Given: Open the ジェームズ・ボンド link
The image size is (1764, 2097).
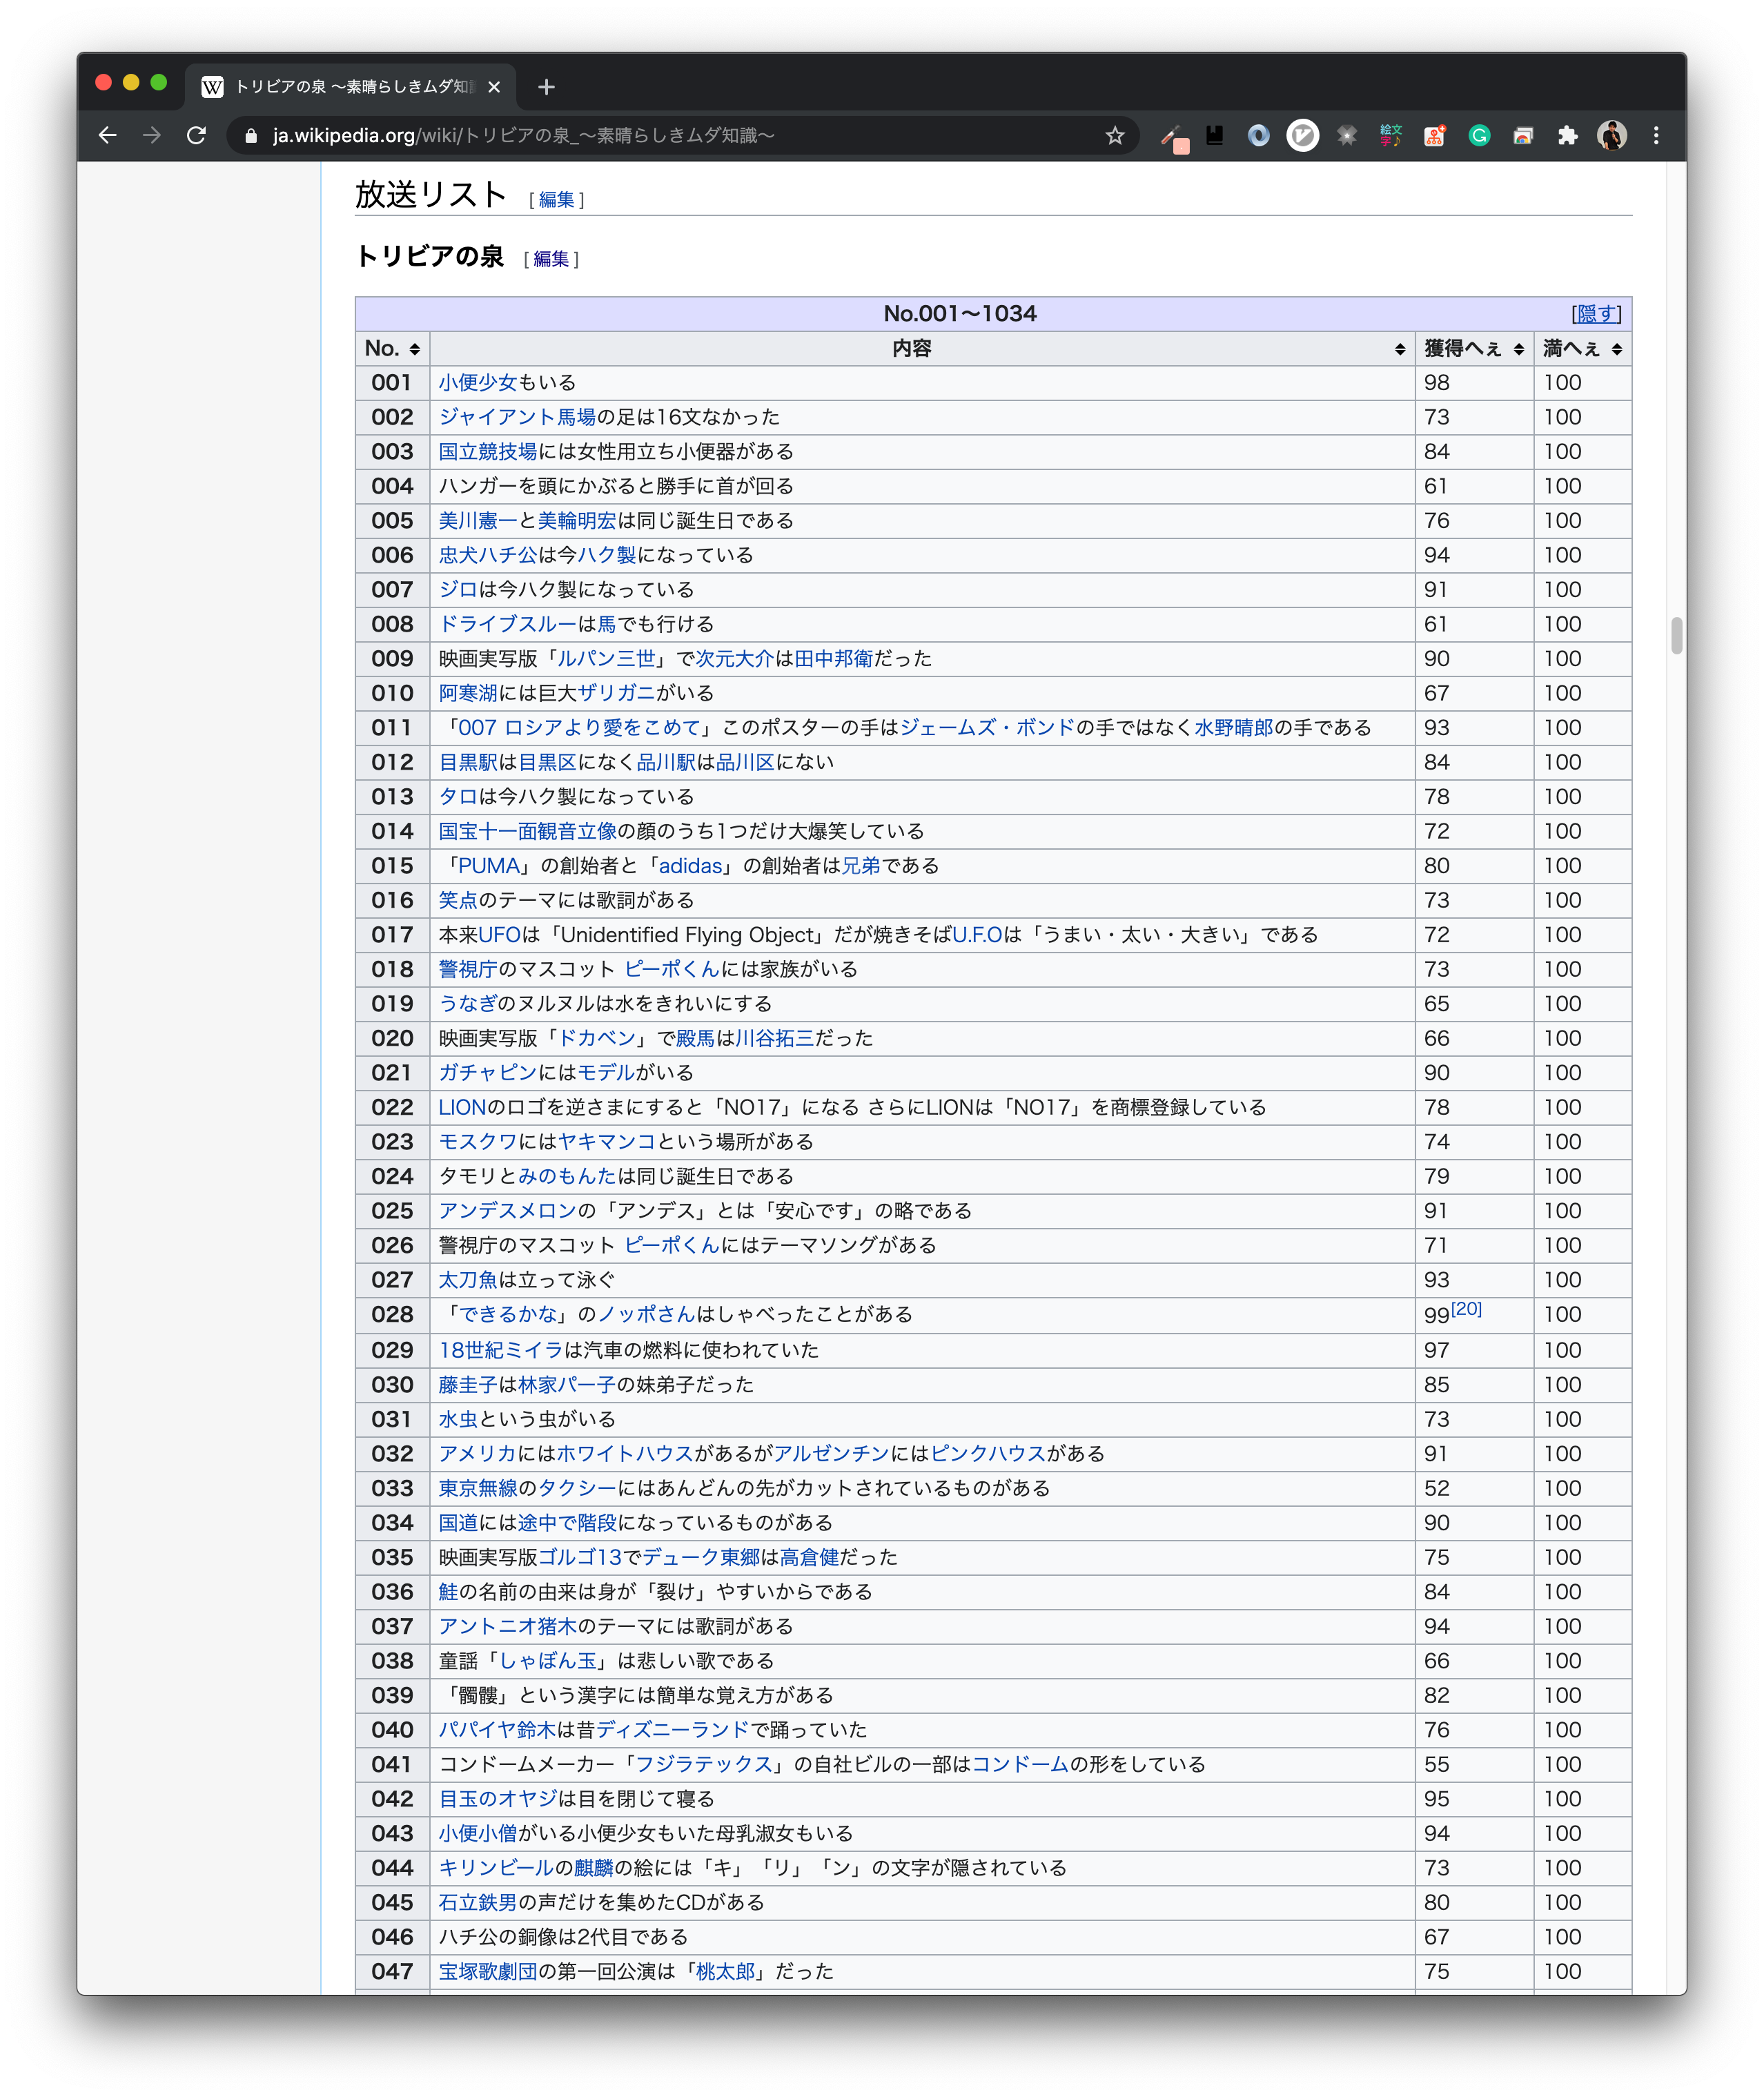Looking at the screenshot, I should point(987,728).
